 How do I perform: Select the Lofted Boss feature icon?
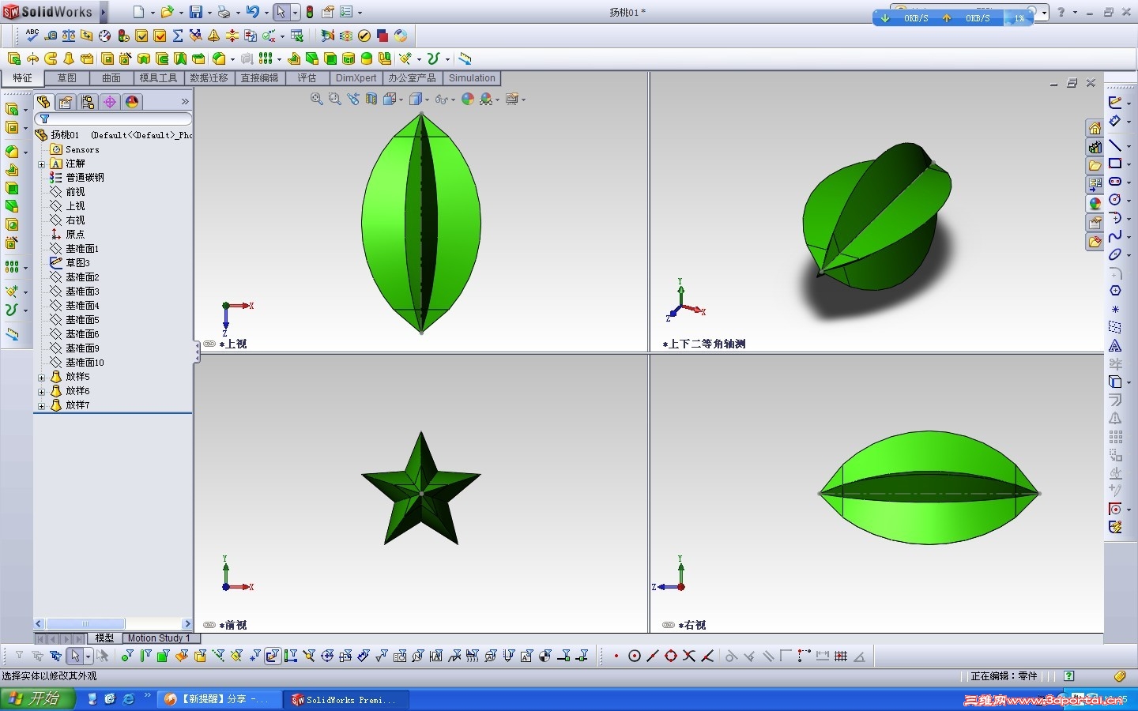[x=69, y=58]
